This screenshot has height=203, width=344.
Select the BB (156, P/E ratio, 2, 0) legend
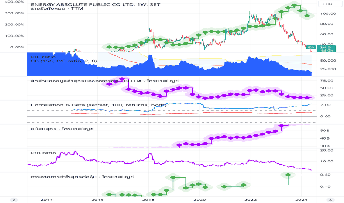pos(64,61)
